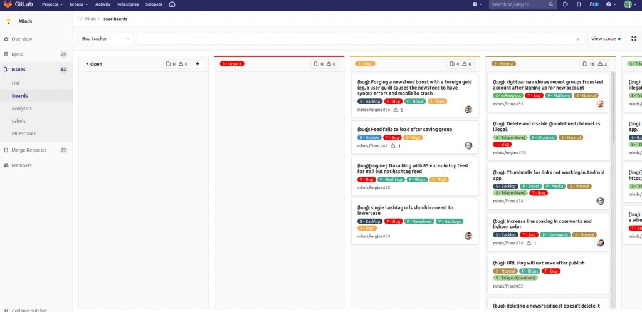The width and height of the screenshot is (642, 312).
Task: Add new issue to Open list
Action: pyautogui.click(x=197, y=64)
